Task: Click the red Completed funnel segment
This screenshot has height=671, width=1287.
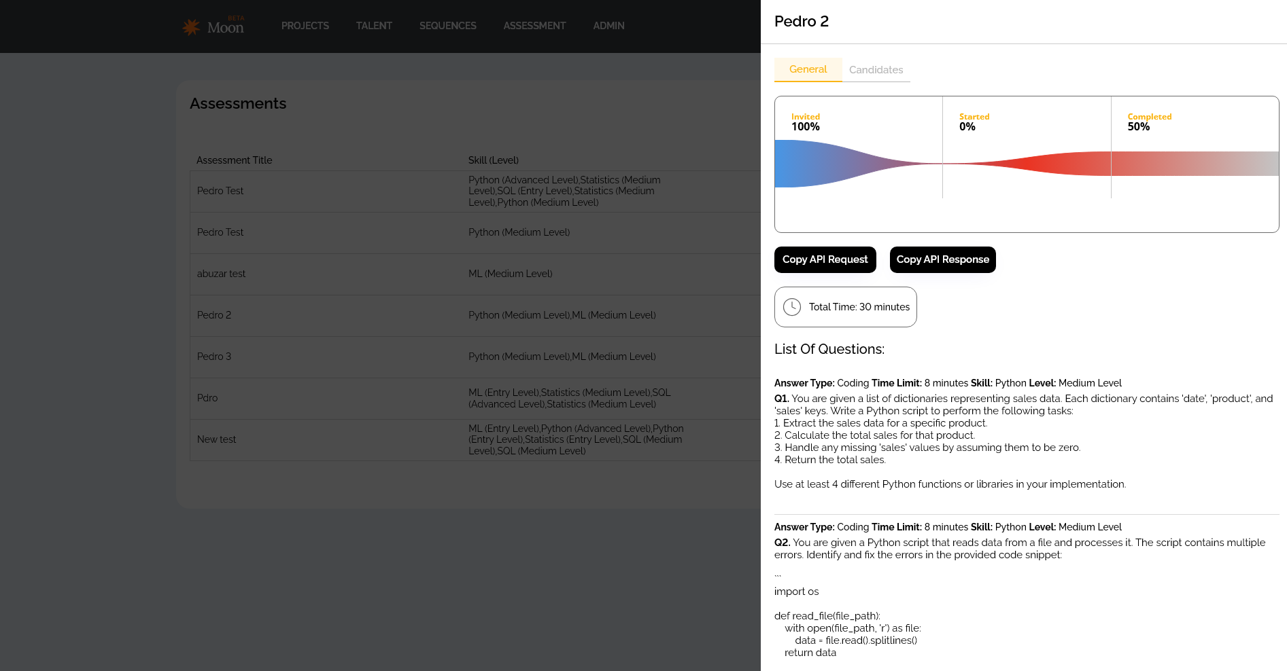Action: [x=1195, y=164]
